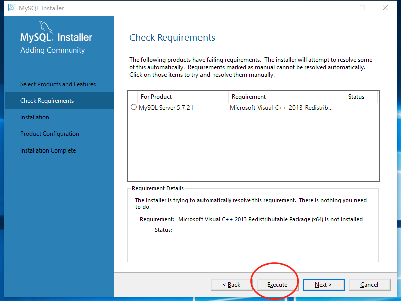Click the MySQL Server 5.7.21 product name
The height and width of the screenshot is (301, 401).
tap(166, 108)
